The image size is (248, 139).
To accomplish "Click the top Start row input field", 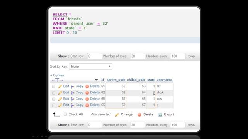I will pos(94,56).
